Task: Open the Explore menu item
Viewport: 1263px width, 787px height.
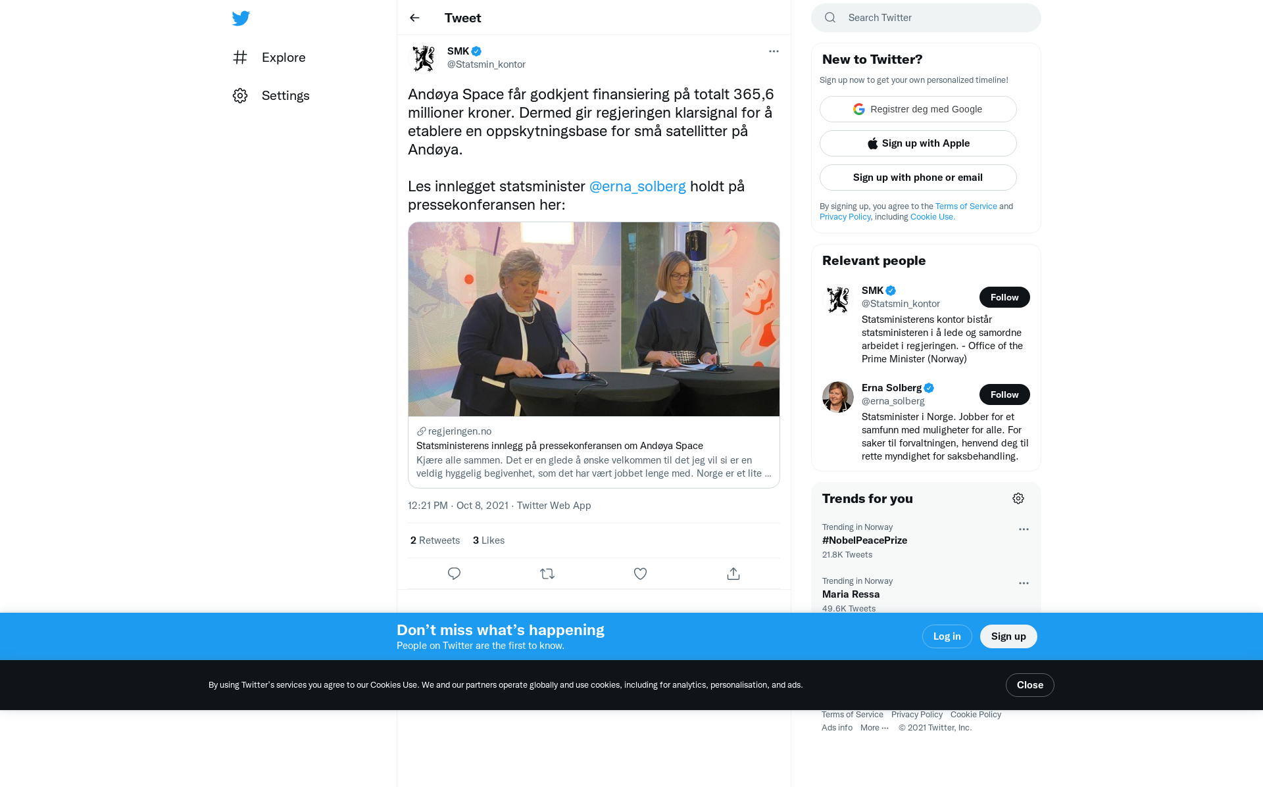Action: pyautogui.click(x=269, y=57)
